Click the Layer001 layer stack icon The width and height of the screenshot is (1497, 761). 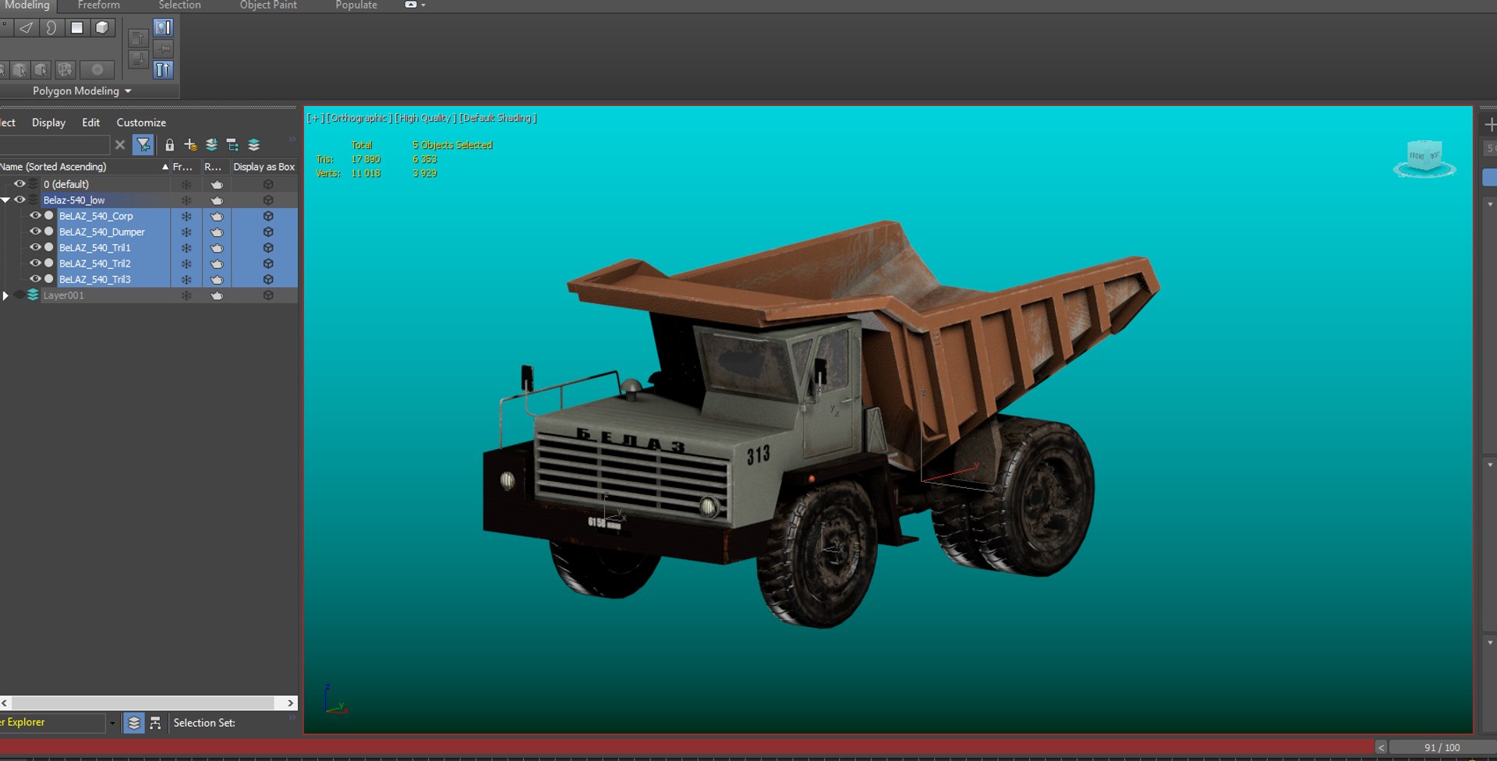click(x=33, y=295)
